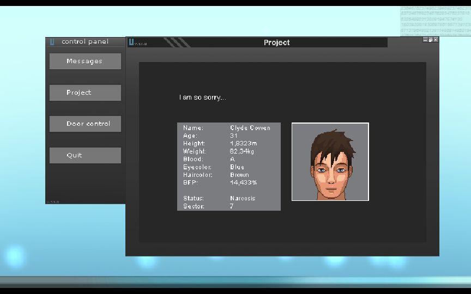Click the "I am so sorry..." message
The image size is (471, 294).
(x=202, y=97)
